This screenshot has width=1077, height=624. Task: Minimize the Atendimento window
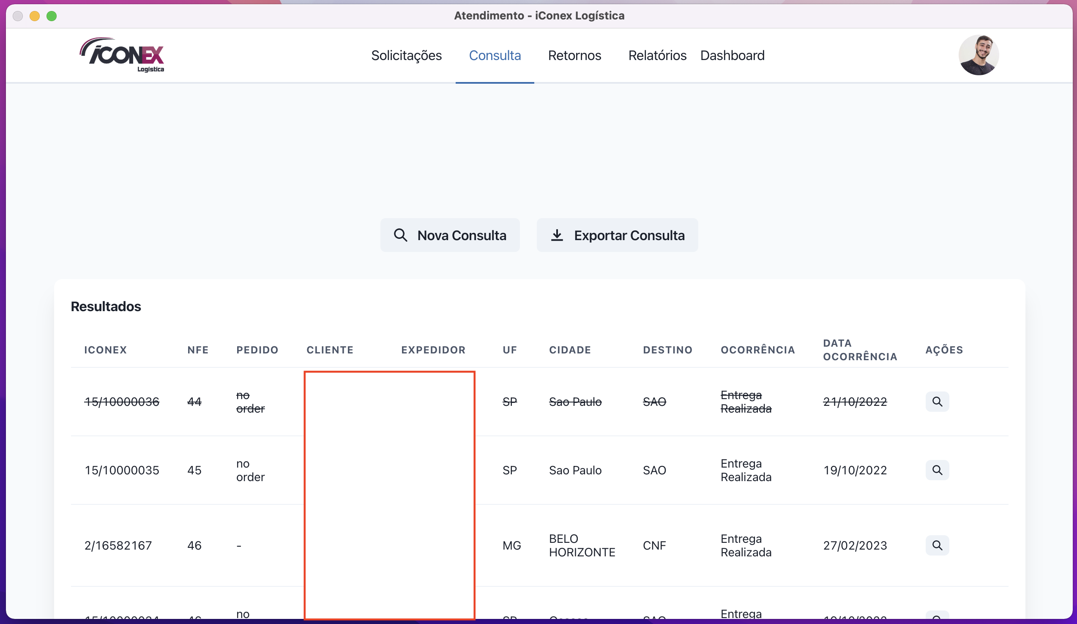pos(35,16)
